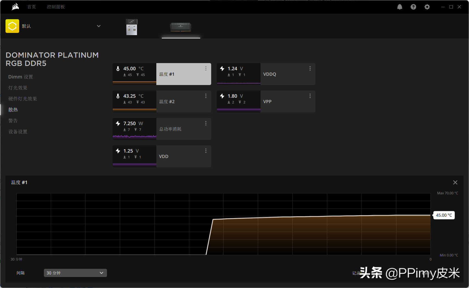
Task: Go to the 首页 tab
Action: 32,7
